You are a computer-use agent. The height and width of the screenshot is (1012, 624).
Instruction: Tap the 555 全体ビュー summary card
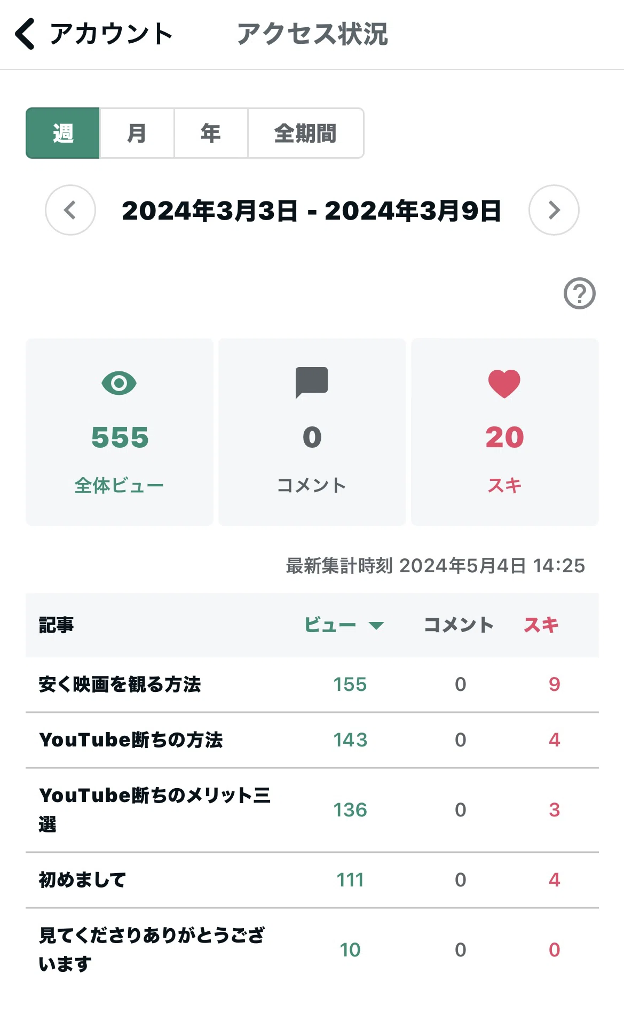click(120, 432)
